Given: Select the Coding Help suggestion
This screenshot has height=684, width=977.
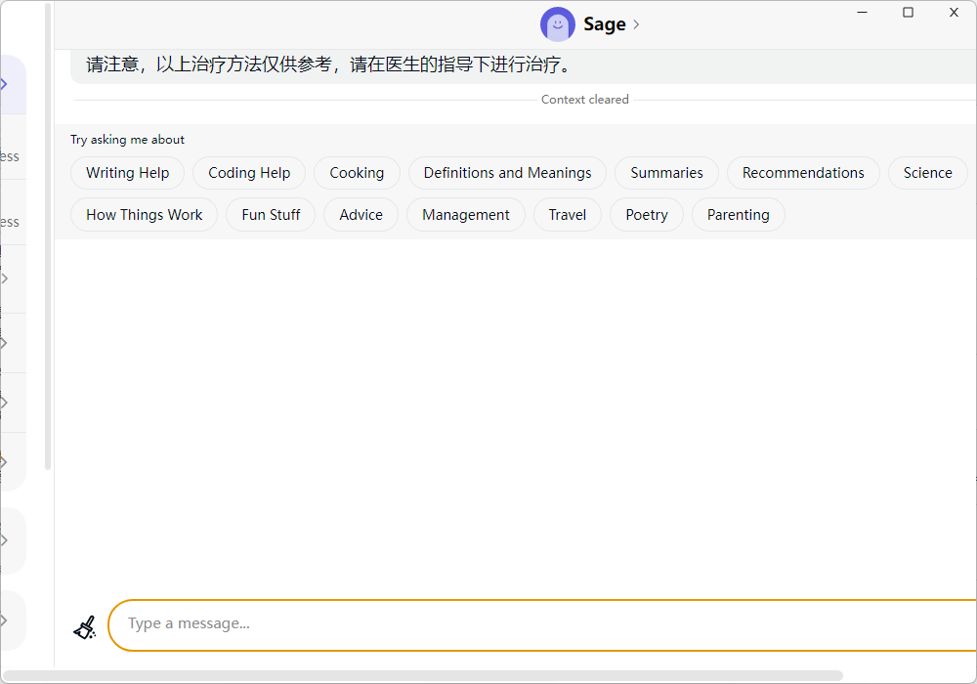Looking at the screenshot, I should (249, 173).
